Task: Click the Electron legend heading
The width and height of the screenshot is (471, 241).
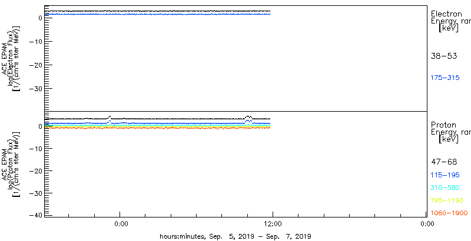Action: (x=446, y=14)
